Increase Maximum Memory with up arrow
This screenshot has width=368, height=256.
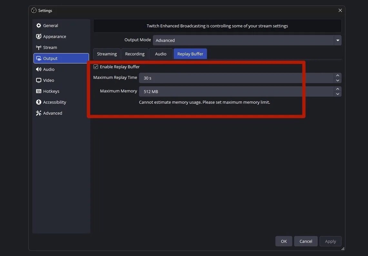[x=337, y=89]
